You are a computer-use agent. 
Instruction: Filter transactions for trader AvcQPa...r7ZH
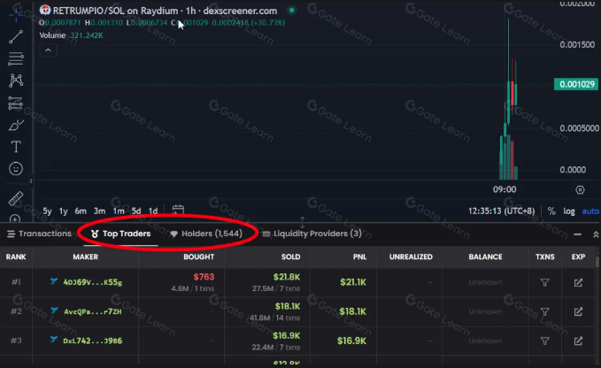pos(544,311)
